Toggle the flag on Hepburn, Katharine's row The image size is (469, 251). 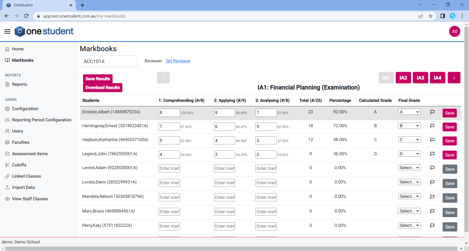[x=432, y=140]
